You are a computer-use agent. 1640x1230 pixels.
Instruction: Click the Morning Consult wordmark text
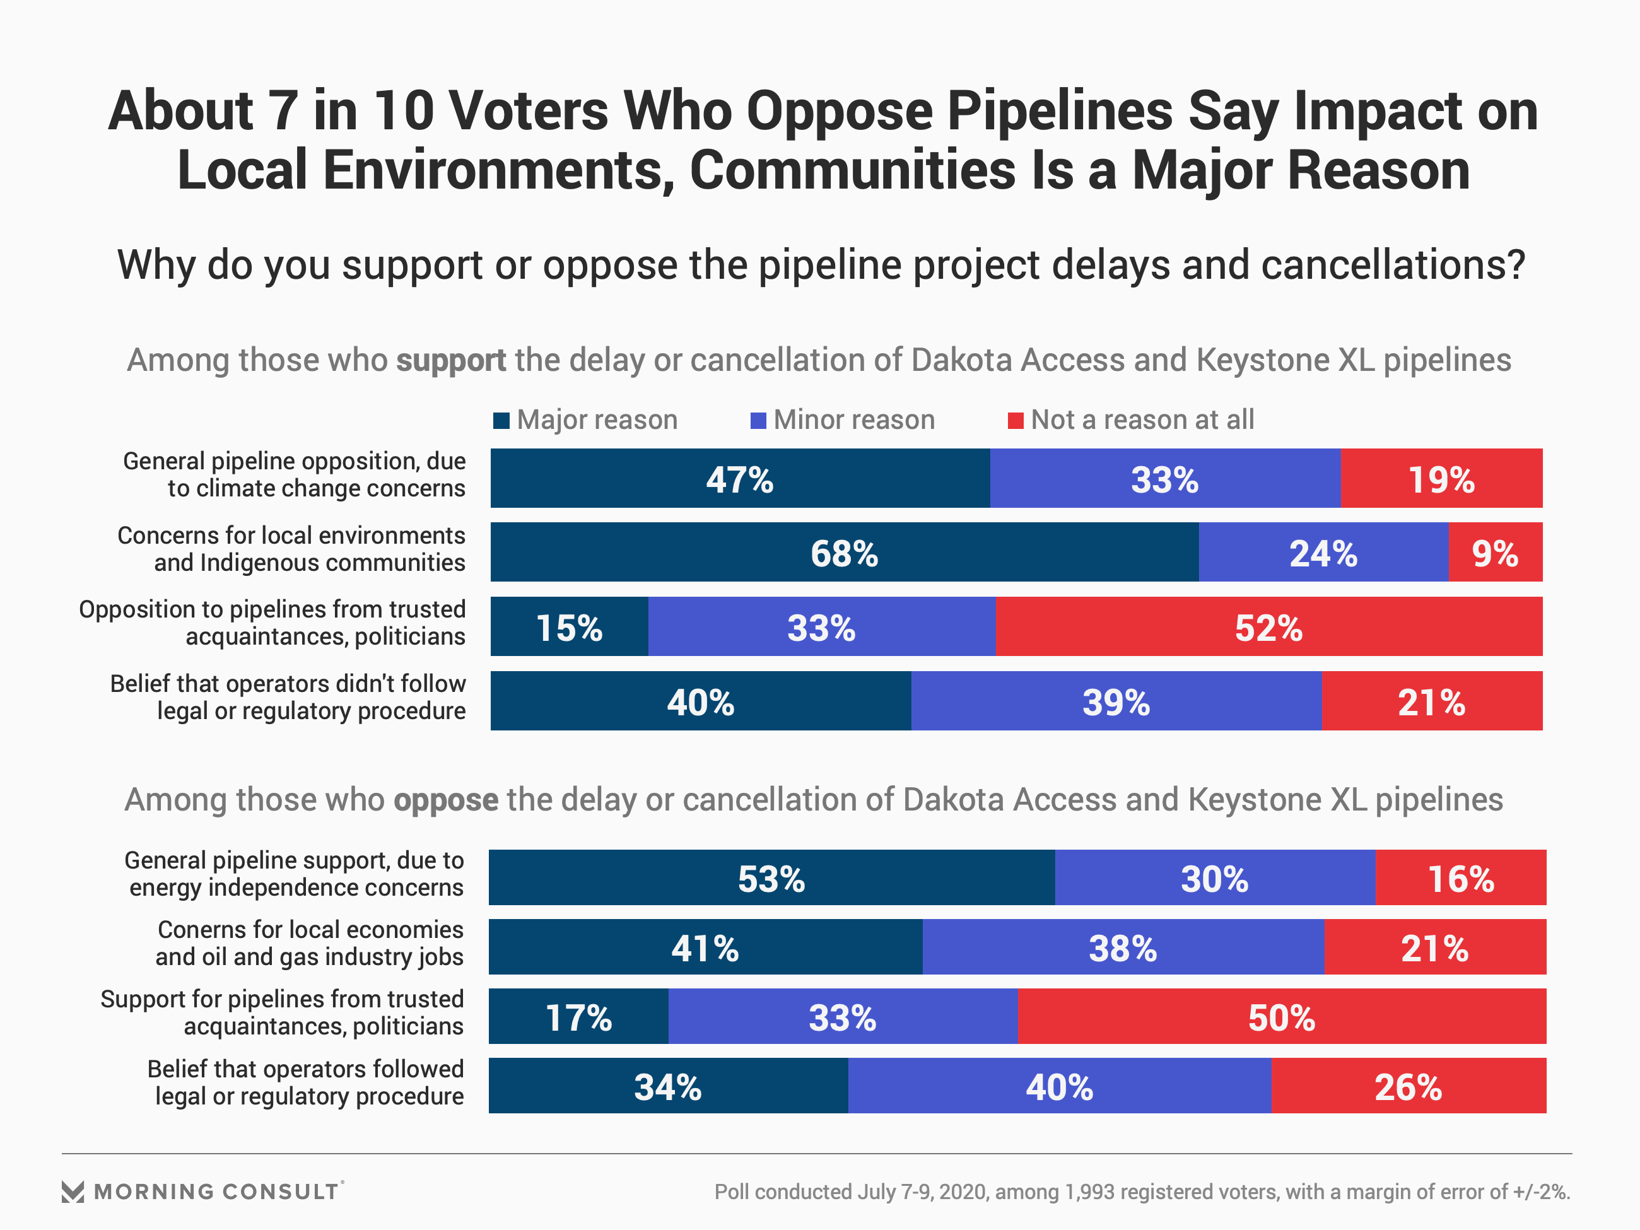(x=217, y=1192)
